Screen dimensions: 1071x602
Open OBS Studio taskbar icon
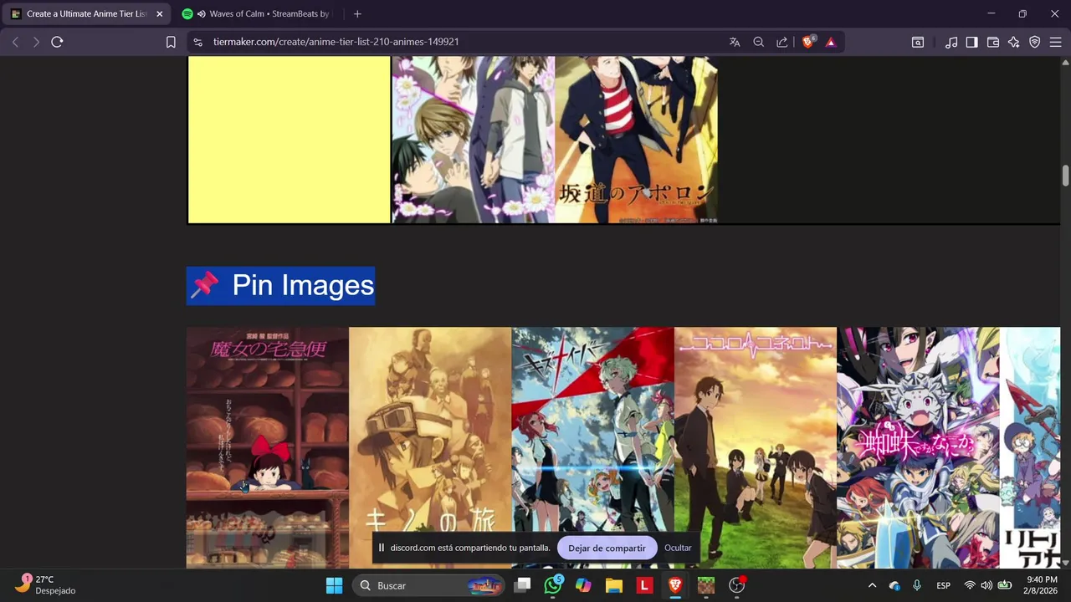(737, 585)
